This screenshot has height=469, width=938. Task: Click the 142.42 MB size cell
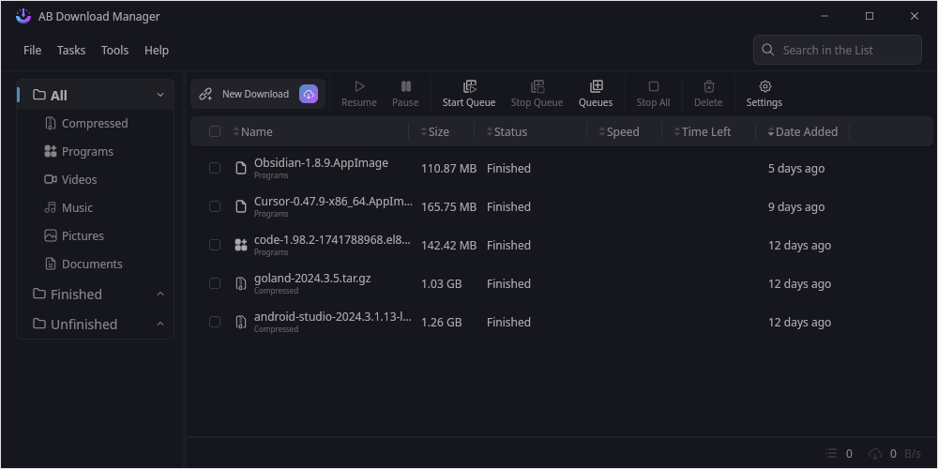pos(448,245)
